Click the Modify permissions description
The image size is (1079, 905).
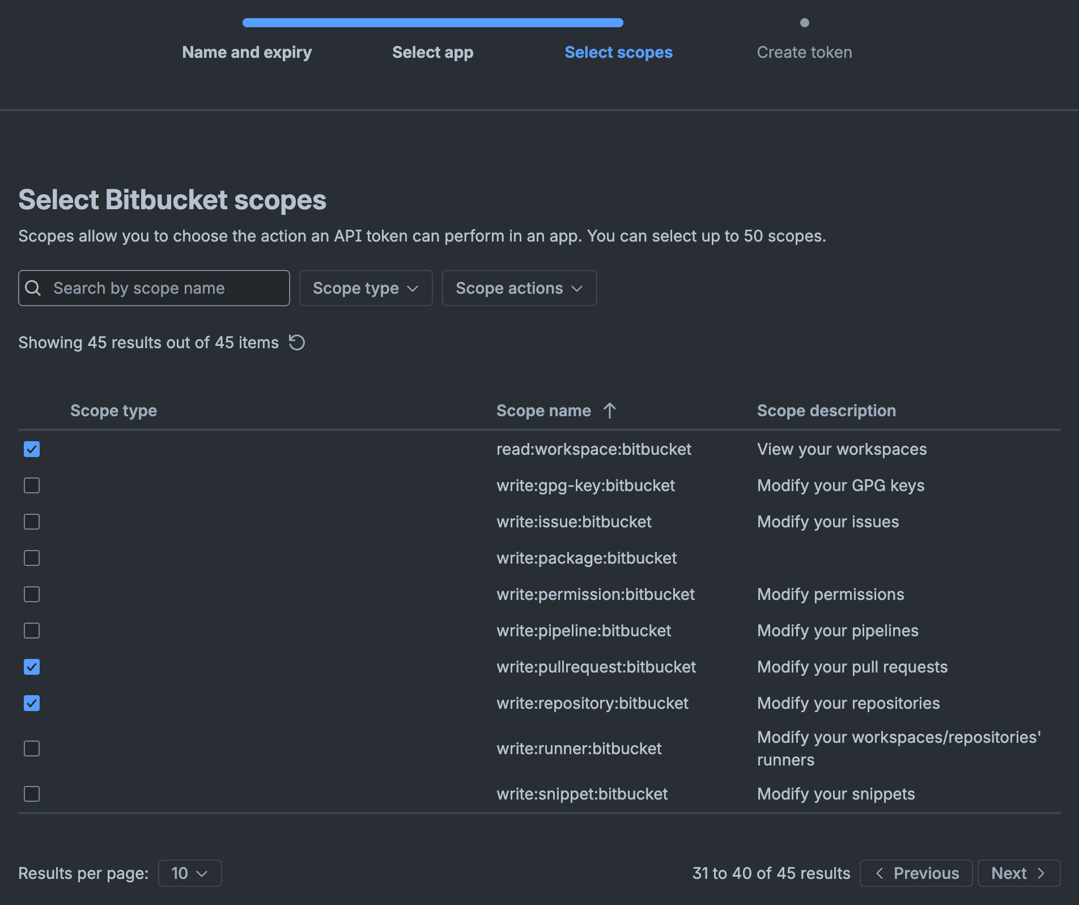click(831, 594)
